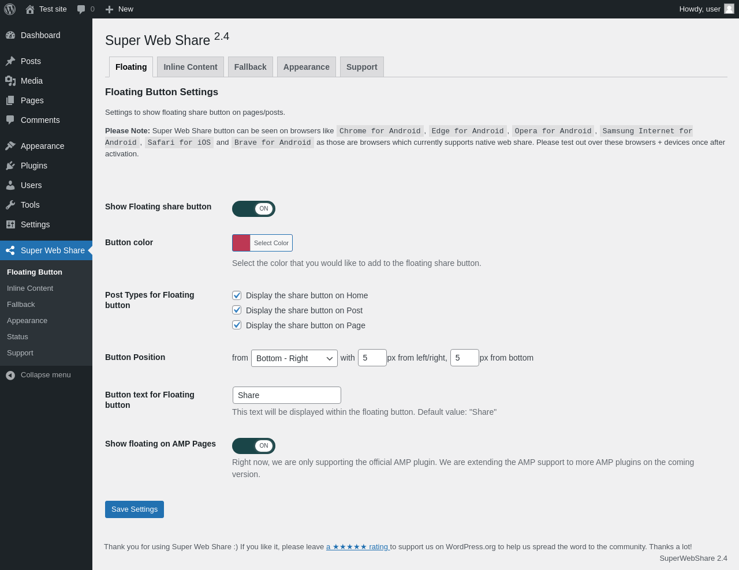Click the Tools wrench icon
This screenshot has width=739, height=570.
(10, 205)
